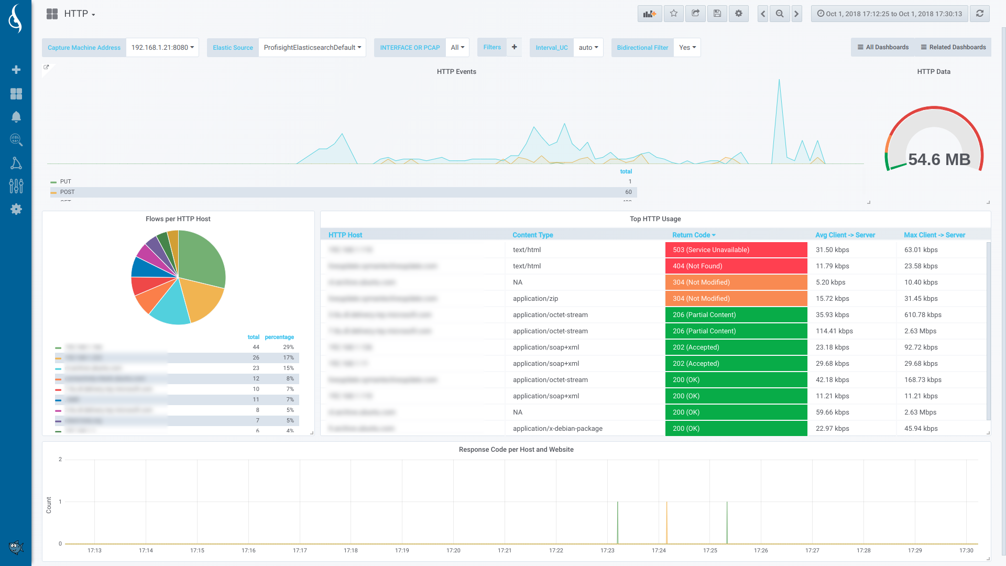Image resolution: width=1006 pixels, height=566 pixels.
Task: Open dashboard settings gear in top bar
Action: point(739,14)
